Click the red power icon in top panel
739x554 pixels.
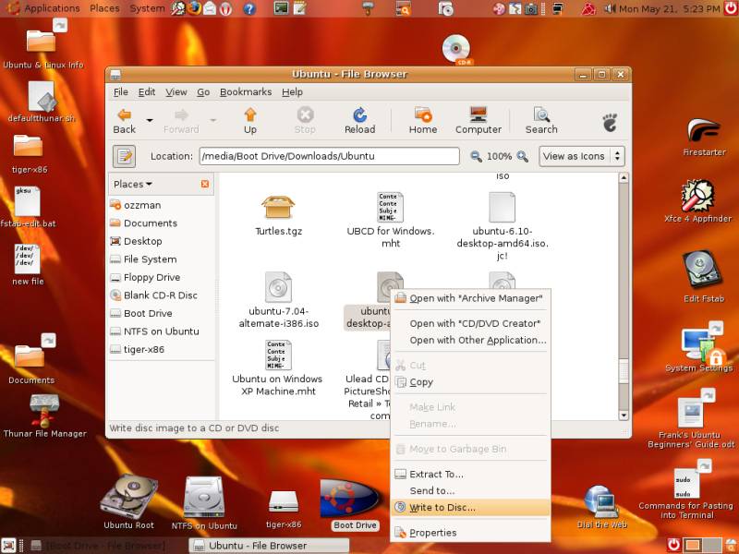[731, 8]
